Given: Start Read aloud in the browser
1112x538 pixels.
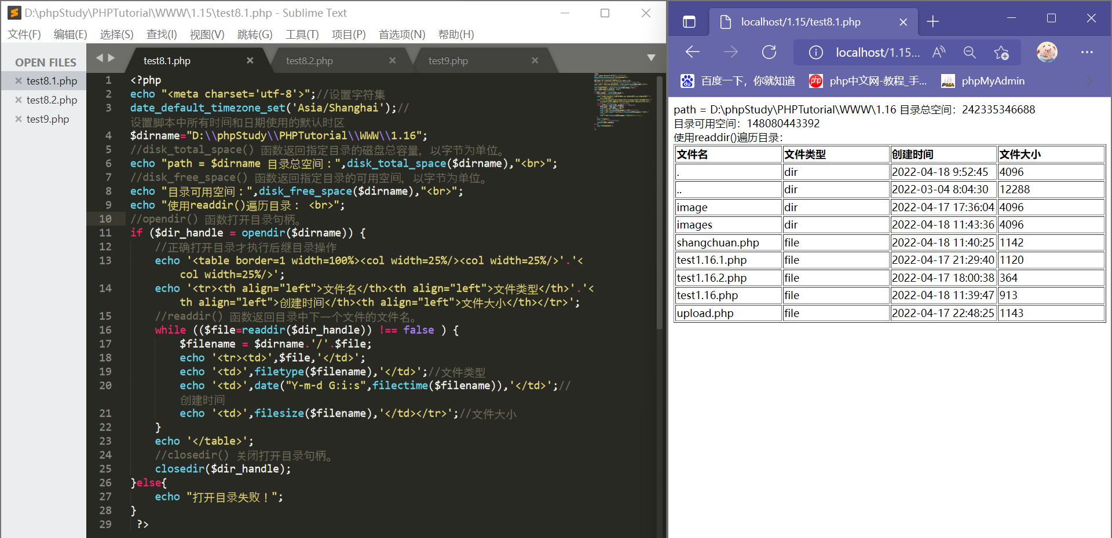Looking at the screenshot, I should click(x=939, y=53).
